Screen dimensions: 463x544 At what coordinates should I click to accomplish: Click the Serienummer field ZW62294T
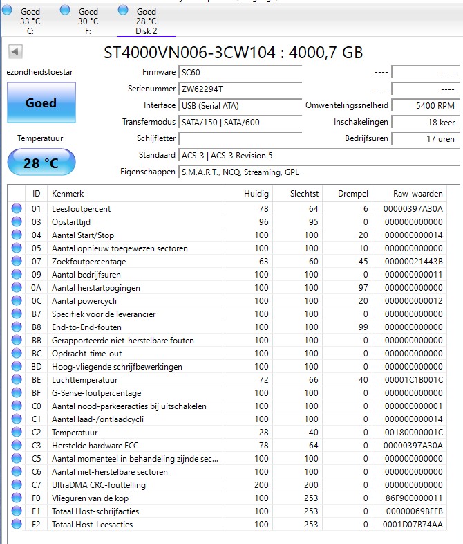pyautogui.click(x=240, y=89)
